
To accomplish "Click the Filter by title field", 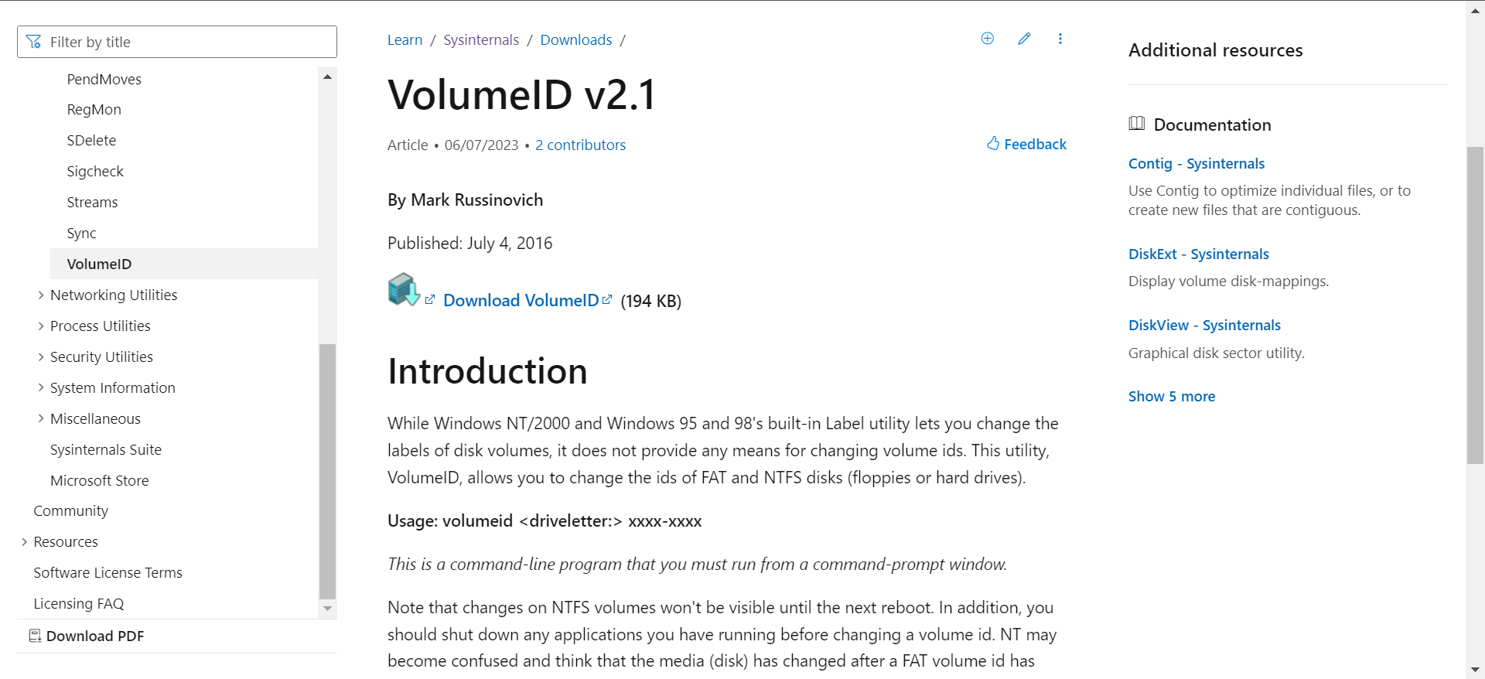I will click(x=177, y=42).
